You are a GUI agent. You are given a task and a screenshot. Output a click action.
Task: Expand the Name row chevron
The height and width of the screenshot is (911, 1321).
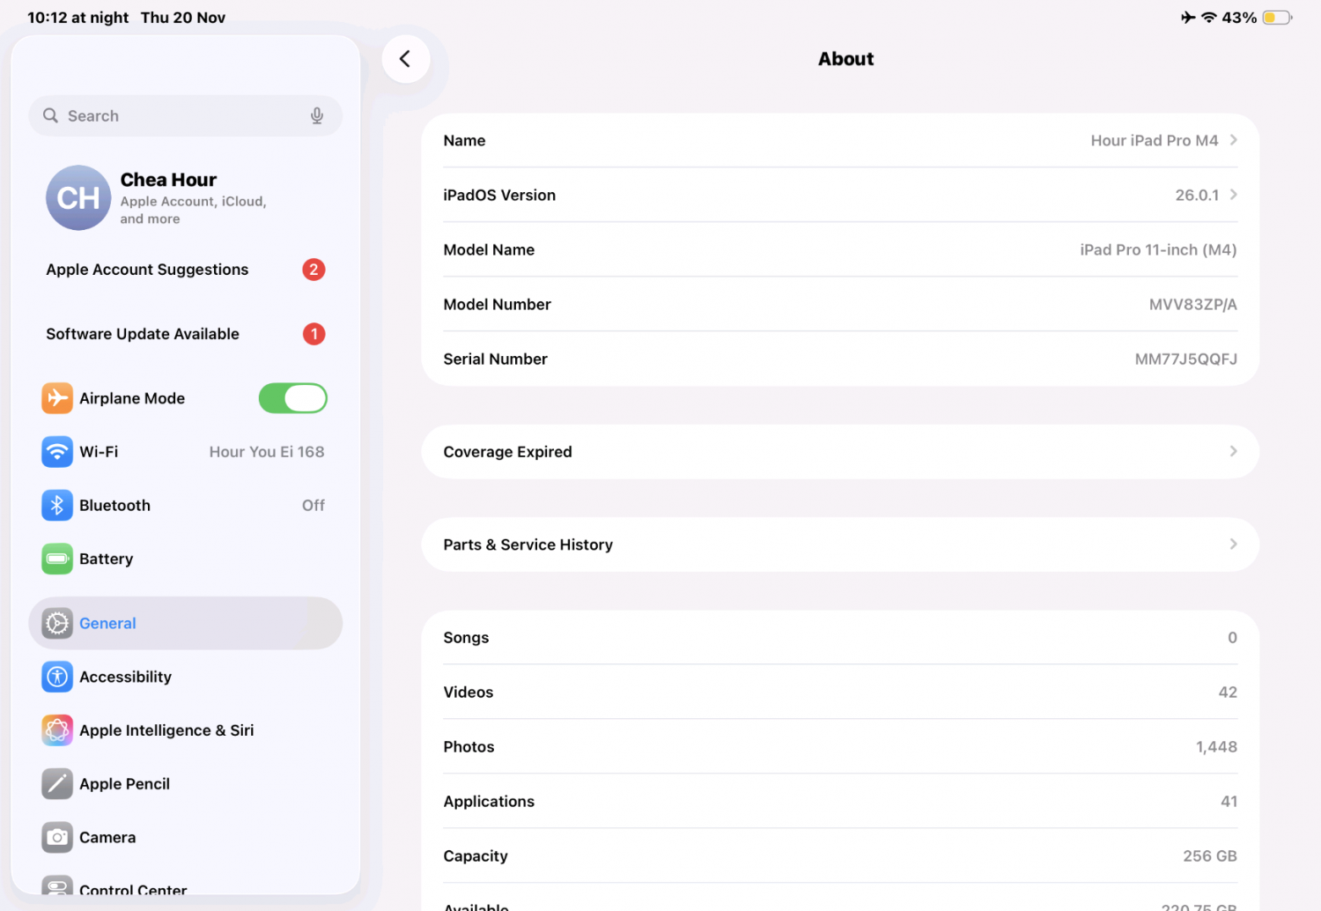click(1233, 140)
